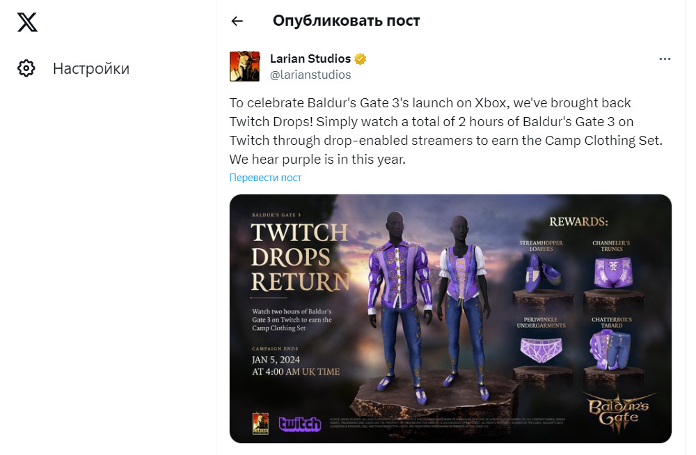The width and height of the screenshot is (696, 455).
Task: Click Перевести пост to translate
Action: (265, 178)
